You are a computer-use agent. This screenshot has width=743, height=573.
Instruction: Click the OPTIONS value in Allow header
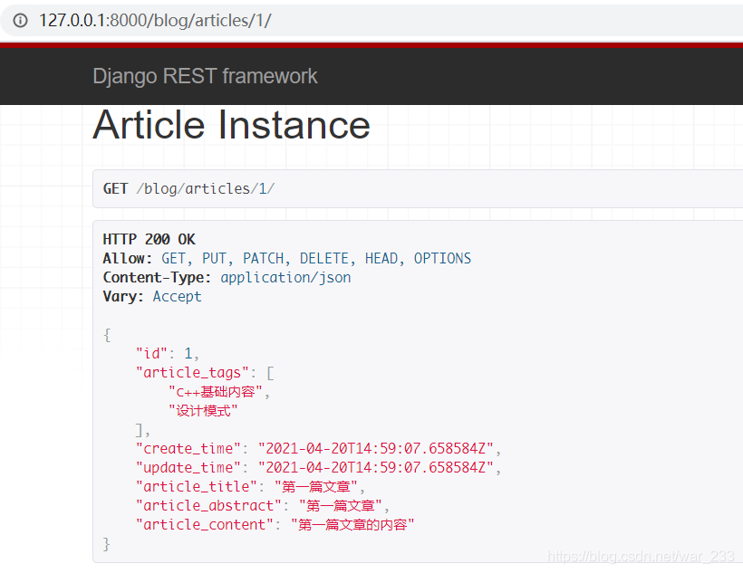coord(442,259)
